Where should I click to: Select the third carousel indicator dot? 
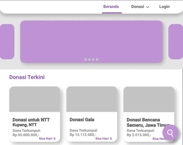(93, 59)
